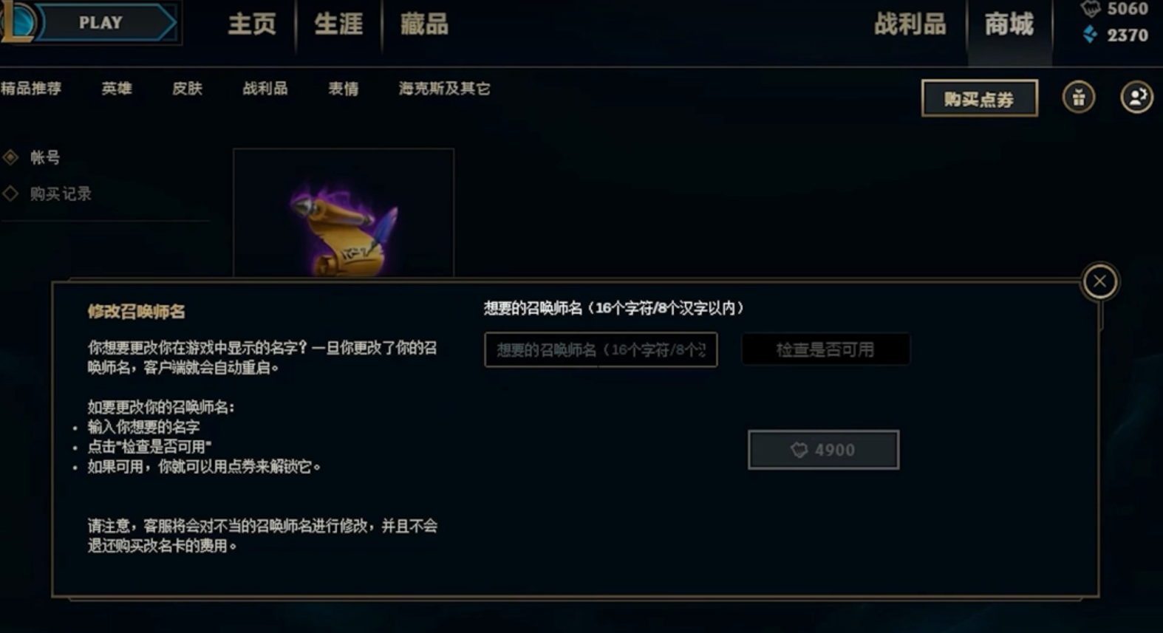1163x633 pixels.
Task: Go to the 战利品 loot tab in header
Action: [910, 24]
